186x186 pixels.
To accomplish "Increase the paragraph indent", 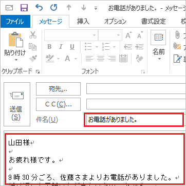I will (139, 47).
